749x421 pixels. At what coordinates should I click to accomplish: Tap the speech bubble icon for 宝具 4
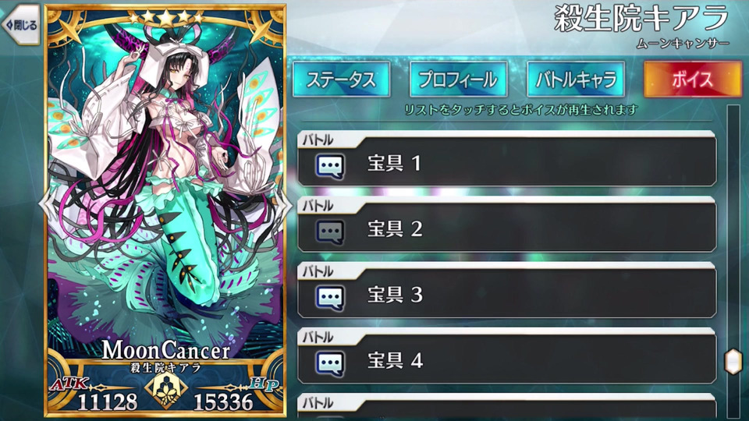329,363
